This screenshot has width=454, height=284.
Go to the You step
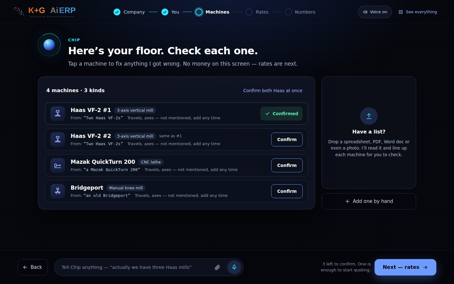[x=170, y=12]
